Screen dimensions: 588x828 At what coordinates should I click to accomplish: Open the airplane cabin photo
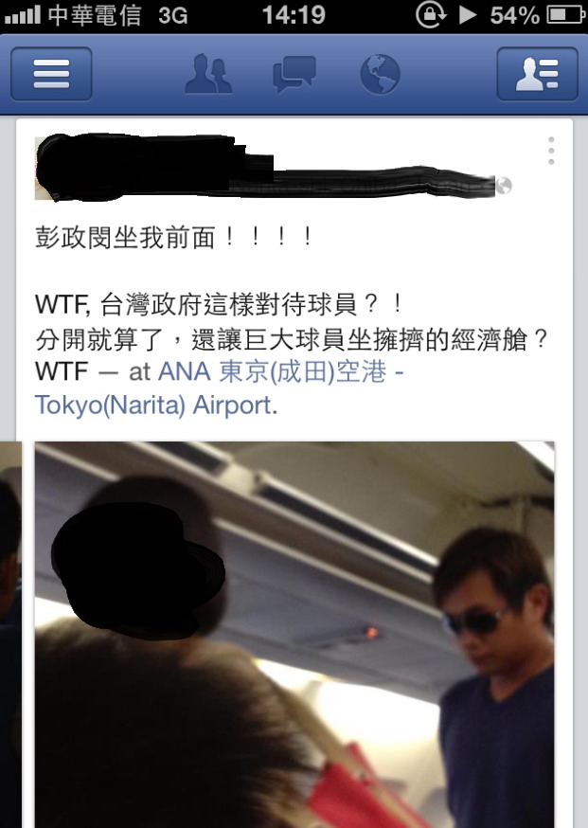[294, 635]
